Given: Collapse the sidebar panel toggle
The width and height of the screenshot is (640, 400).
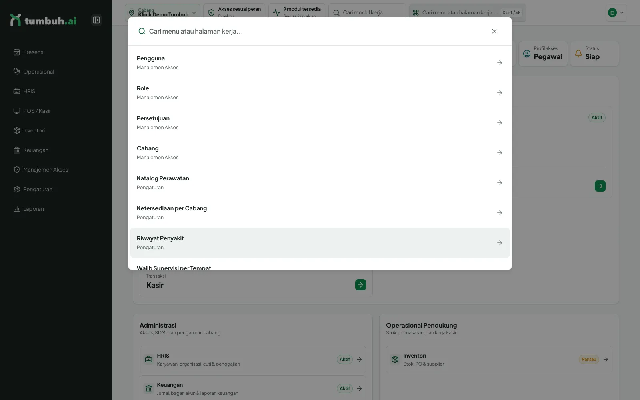Looking at the screenshot, I should pyautogui.click(x=96, y=20).
